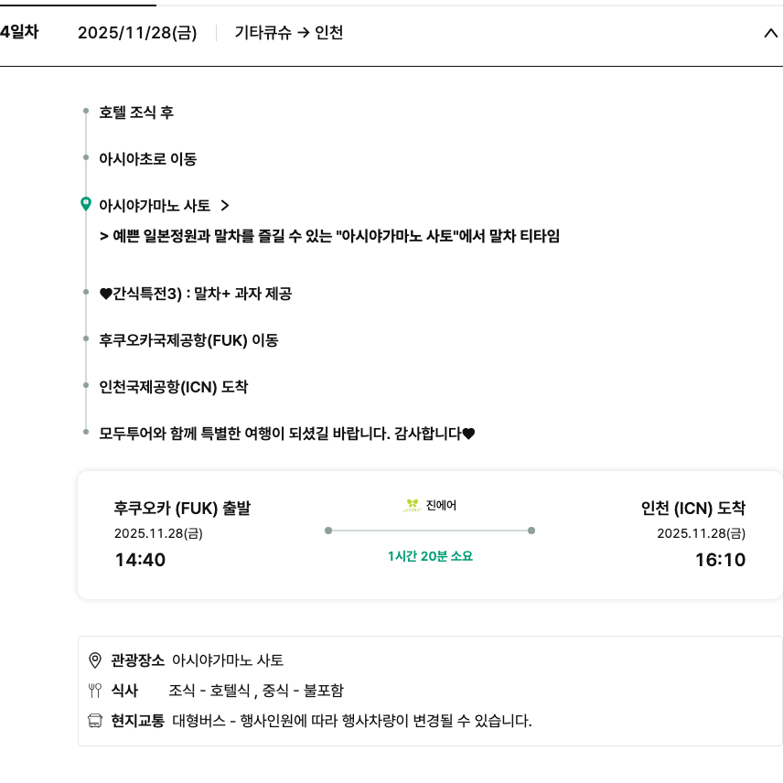Click the 후쿠오카 (FUK) 출발 heading
The width and height of the screenshot is (783, 783).
(182, 509)
